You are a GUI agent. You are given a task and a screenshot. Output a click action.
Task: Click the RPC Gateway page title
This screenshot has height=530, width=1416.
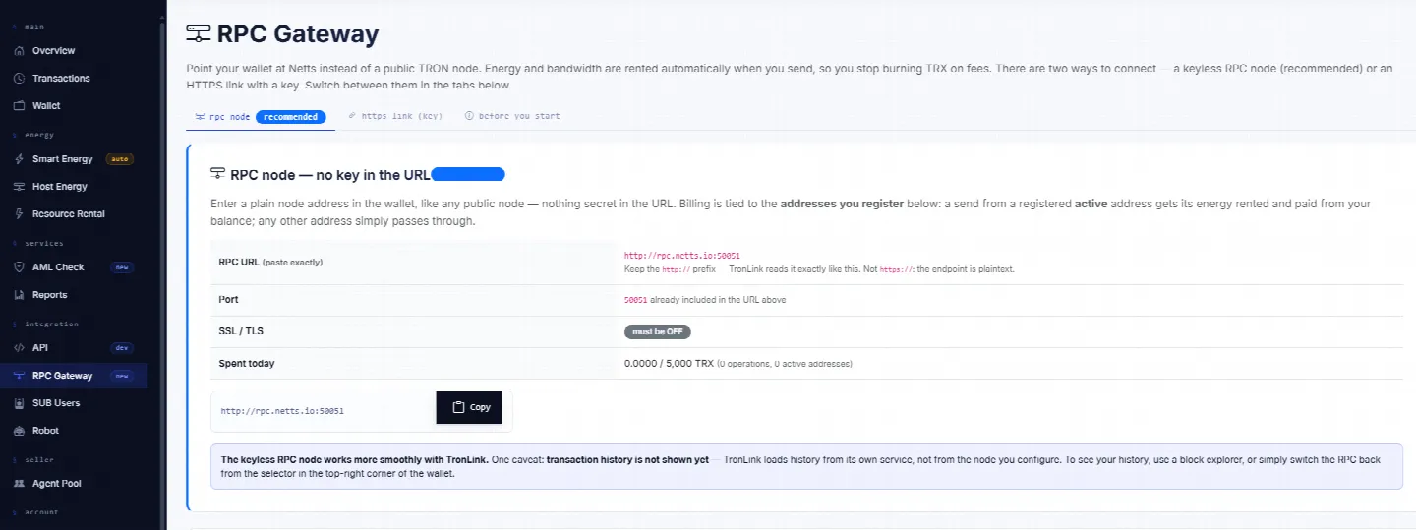(x=297, y=33)
